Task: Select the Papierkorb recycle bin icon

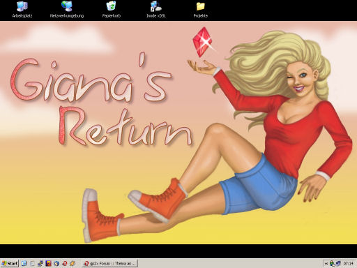Action: (112, 10)
